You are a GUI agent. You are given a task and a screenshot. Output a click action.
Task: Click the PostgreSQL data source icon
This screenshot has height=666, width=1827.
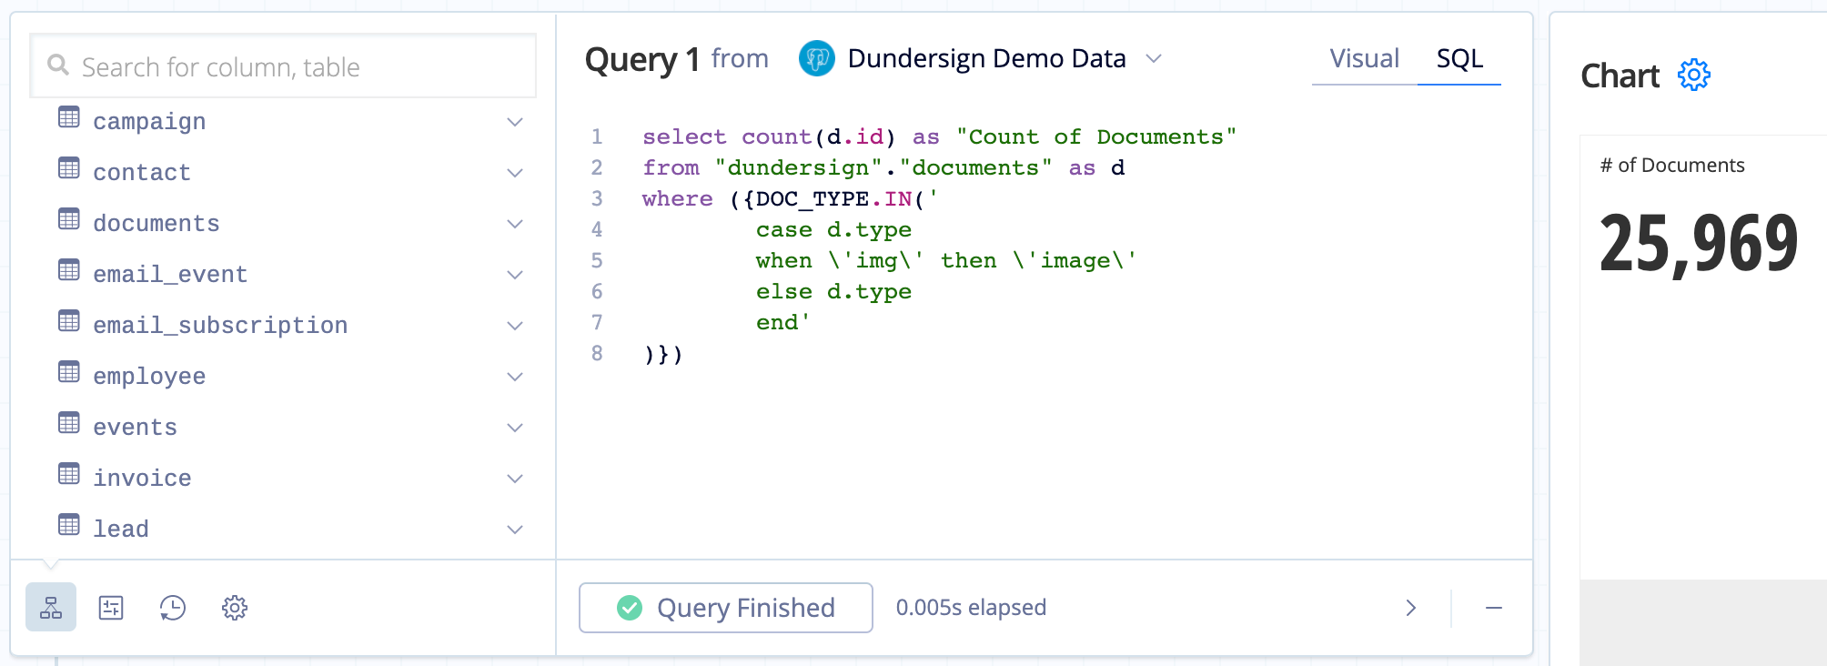pyautogui.click(x=817, y=59)
